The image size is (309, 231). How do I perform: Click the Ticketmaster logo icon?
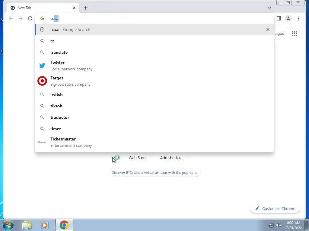pyautogui.click(x=42, y=142)
